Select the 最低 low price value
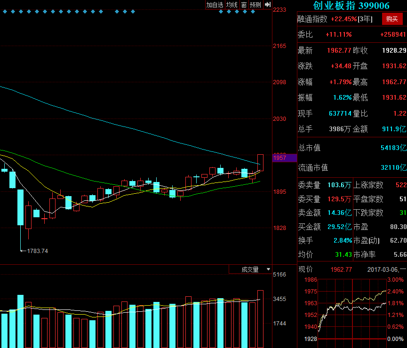The height and width of the screenshot is (348, 407). tap(394, 97)
